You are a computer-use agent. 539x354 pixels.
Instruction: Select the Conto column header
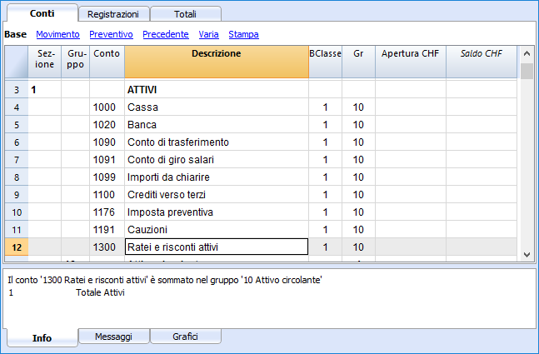[x=107, y=62]
